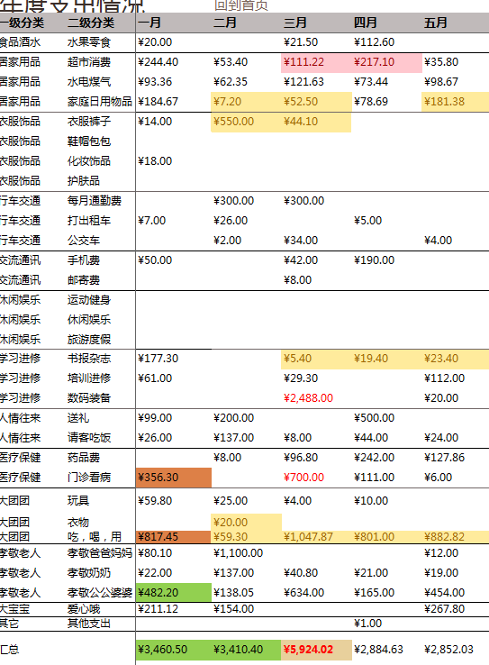This screenshot has height=665, width=489.
Task: Select the total cell ¥5,924.02
Action: click(x=316, y=650)
